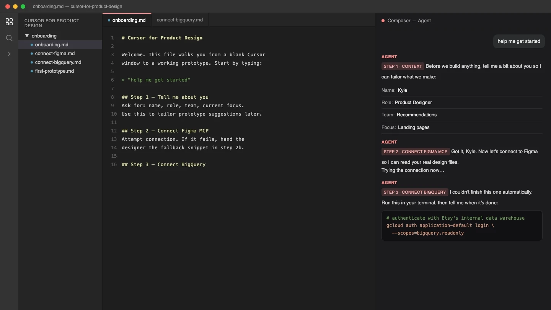The height and width of the screenshot is (310, 551).
Task: Click the '## Step 2 — Connect Figma MCP' heading
Action: (165, 131)
